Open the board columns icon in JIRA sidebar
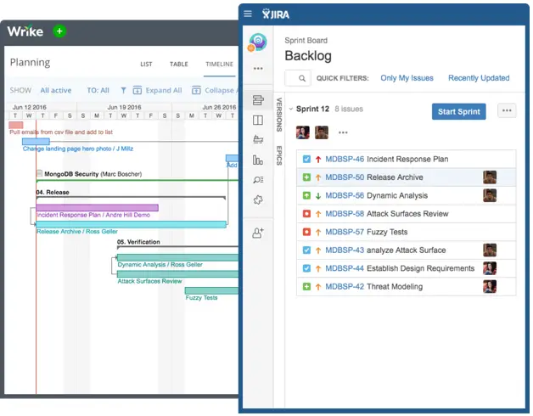 pyautogui.click(x=258, y=120)
